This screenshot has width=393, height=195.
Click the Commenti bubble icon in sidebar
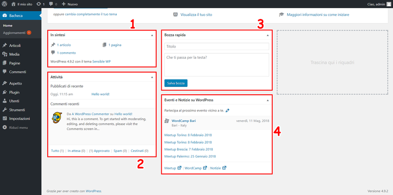[x=5, y=72]
